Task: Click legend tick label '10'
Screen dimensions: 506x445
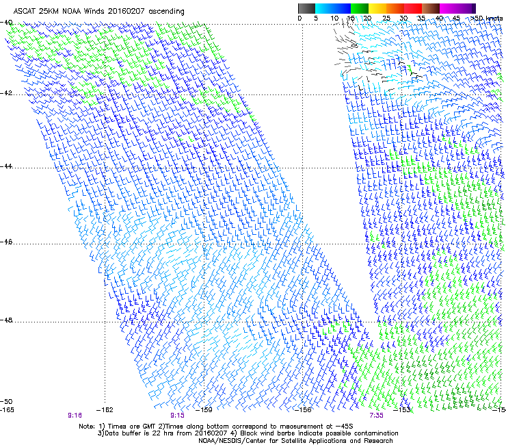Action: (334, 18)
